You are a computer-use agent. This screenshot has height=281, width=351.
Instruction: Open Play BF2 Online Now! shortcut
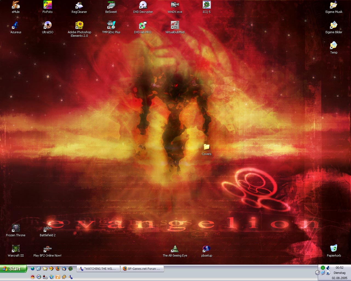(x=47, y=251)
